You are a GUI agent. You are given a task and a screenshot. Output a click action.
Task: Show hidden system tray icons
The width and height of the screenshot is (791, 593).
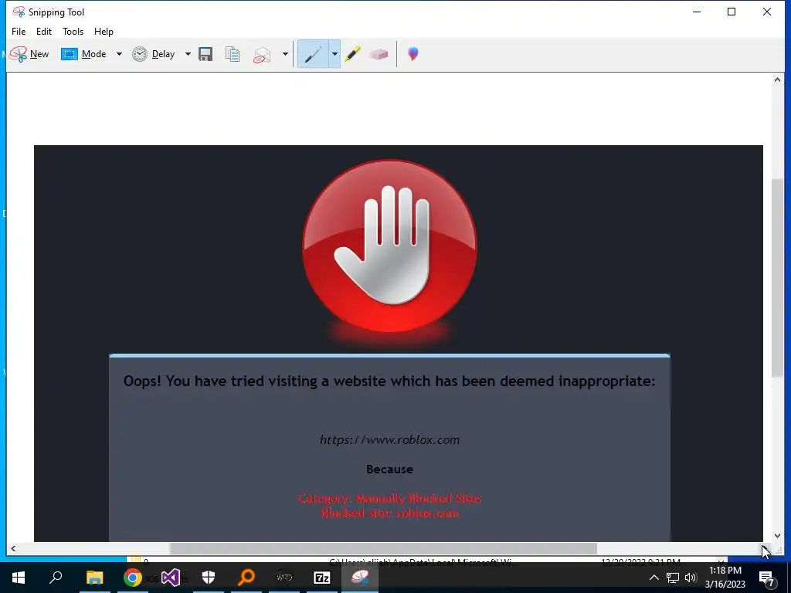tap(654, 578)
